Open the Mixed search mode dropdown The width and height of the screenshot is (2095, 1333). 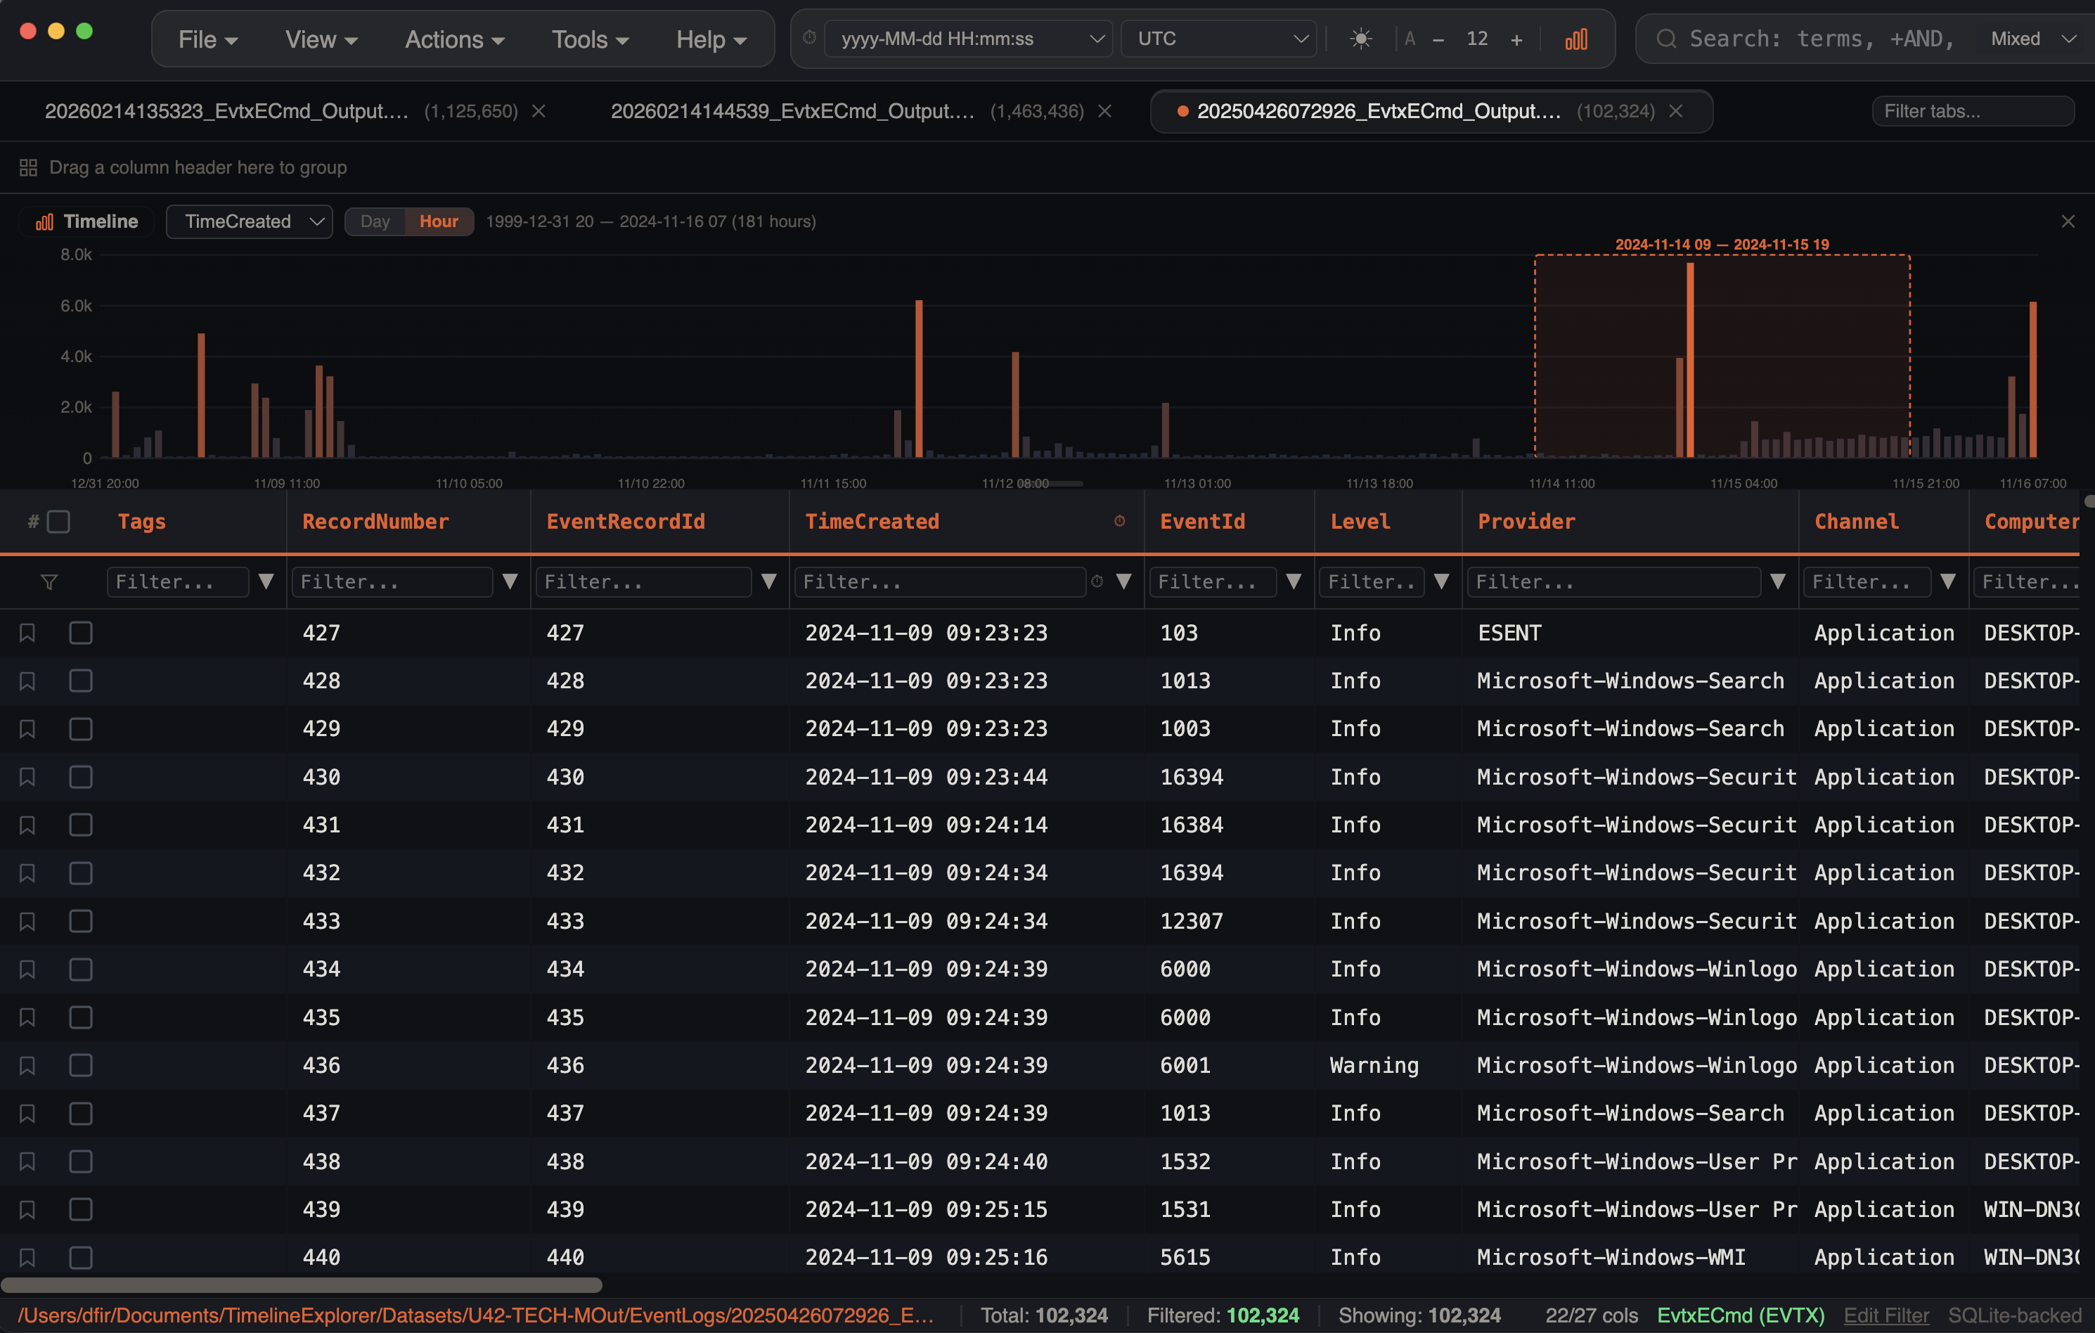click(x=2030, y=38)
